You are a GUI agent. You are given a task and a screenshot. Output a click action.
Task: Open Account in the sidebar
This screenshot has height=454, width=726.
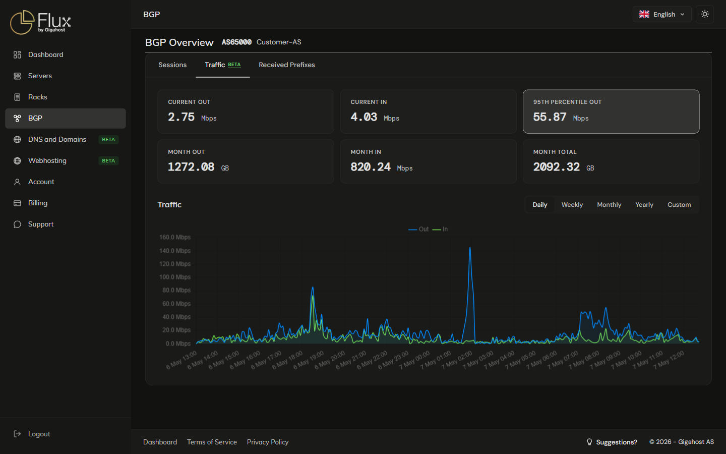(x=66, y=182)
